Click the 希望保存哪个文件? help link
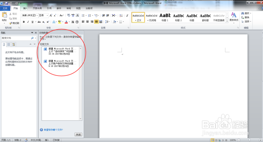Viewport: 263px width, 142px height. (53, 130)
